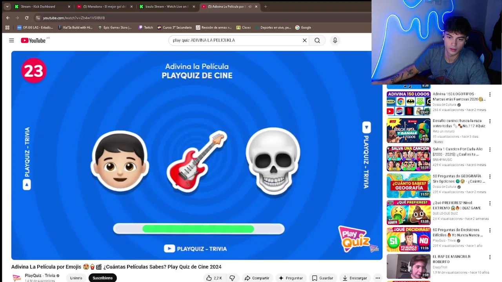Close the Stream - Kick Dashboard tab
The width and height of the screenshot is (502, 282).
click(x=69, y=6)
